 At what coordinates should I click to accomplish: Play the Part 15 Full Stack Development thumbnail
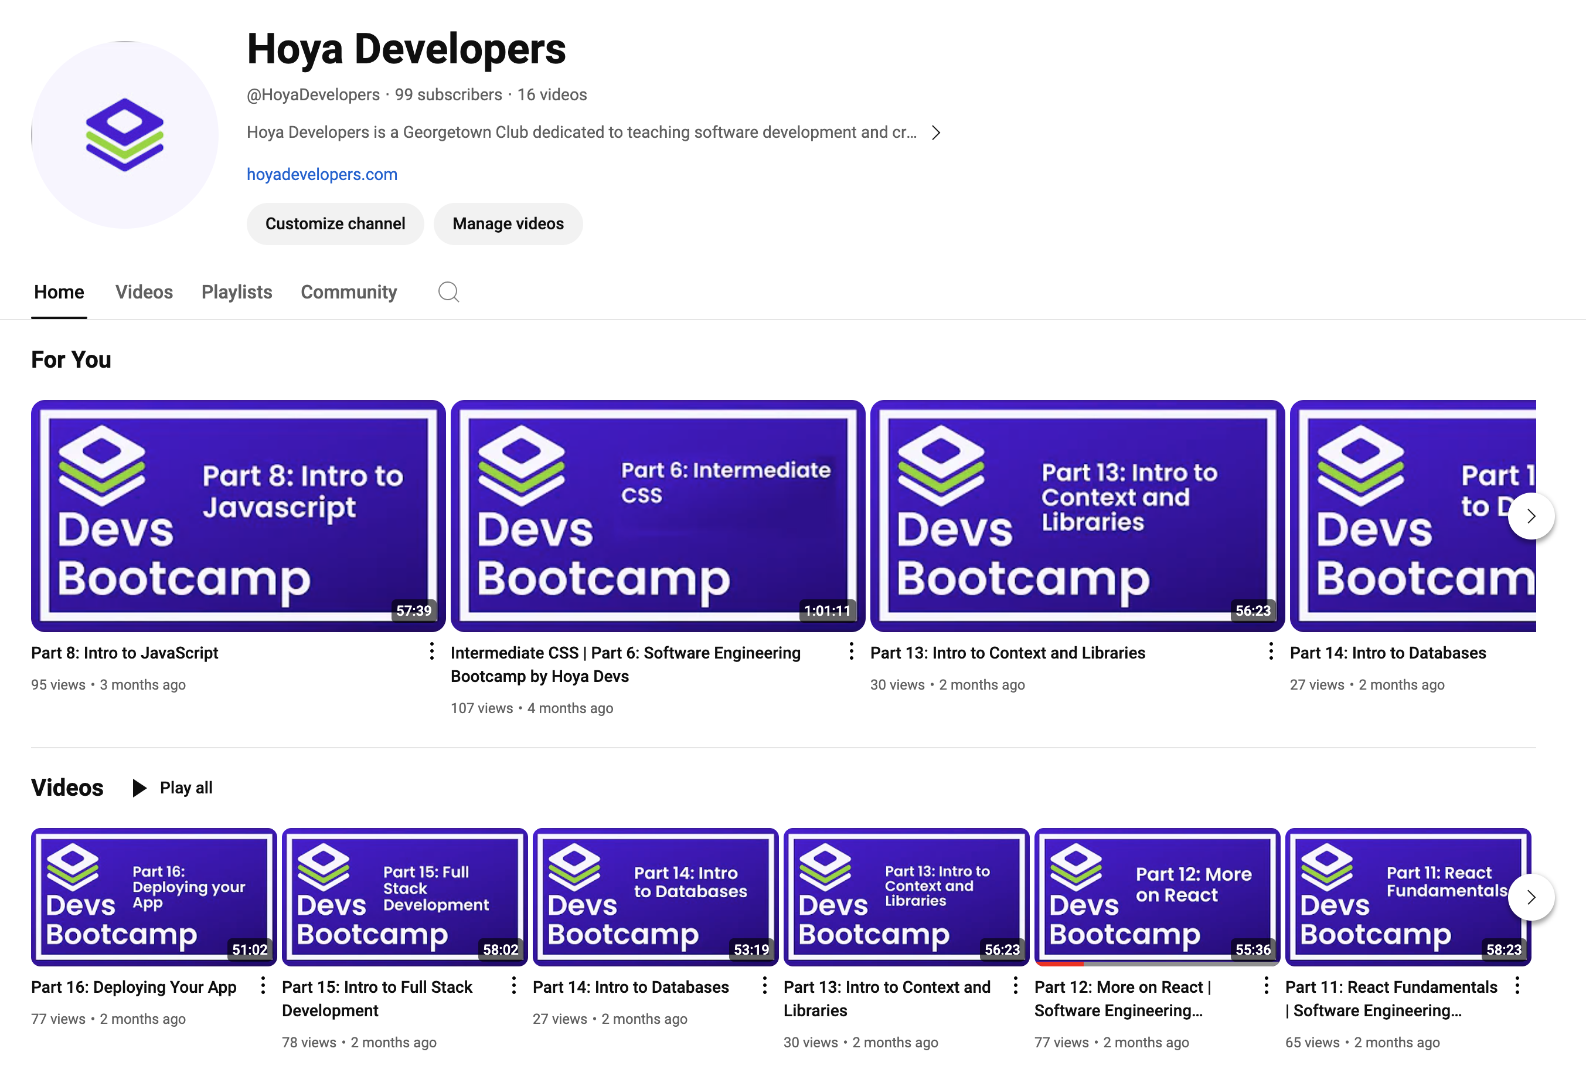(404, 897)
